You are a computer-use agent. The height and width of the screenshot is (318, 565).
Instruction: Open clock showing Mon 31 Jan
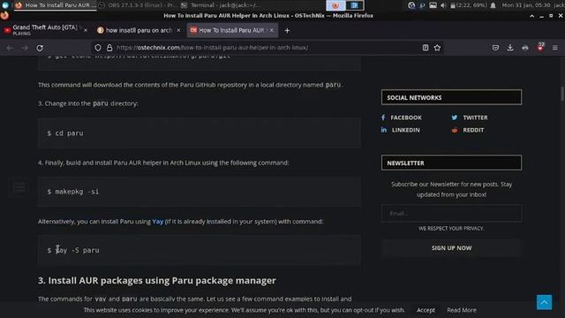pos(526,5)
